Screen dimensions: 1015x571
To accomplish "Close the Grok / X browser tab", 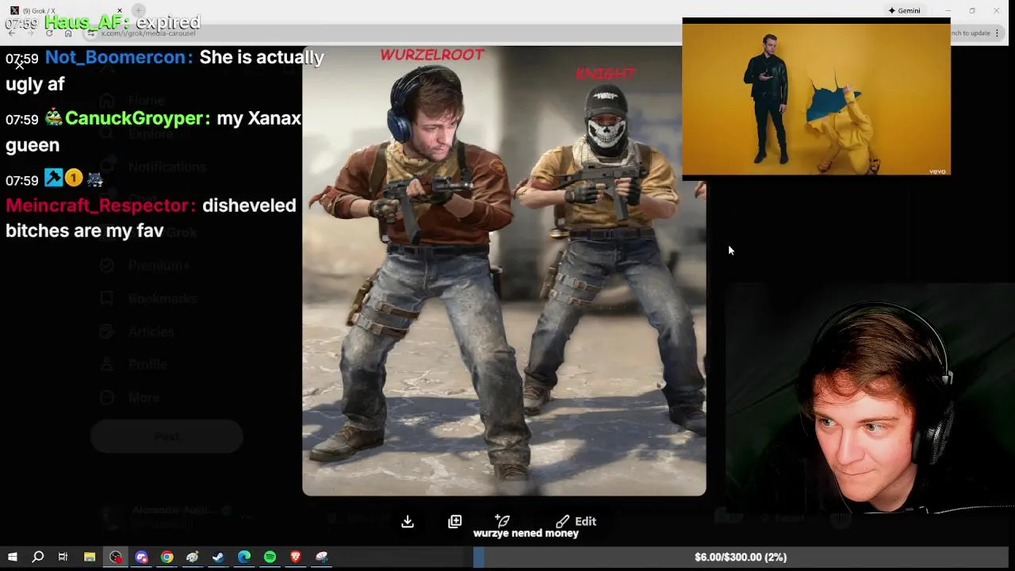I will [x=120, y=10].
